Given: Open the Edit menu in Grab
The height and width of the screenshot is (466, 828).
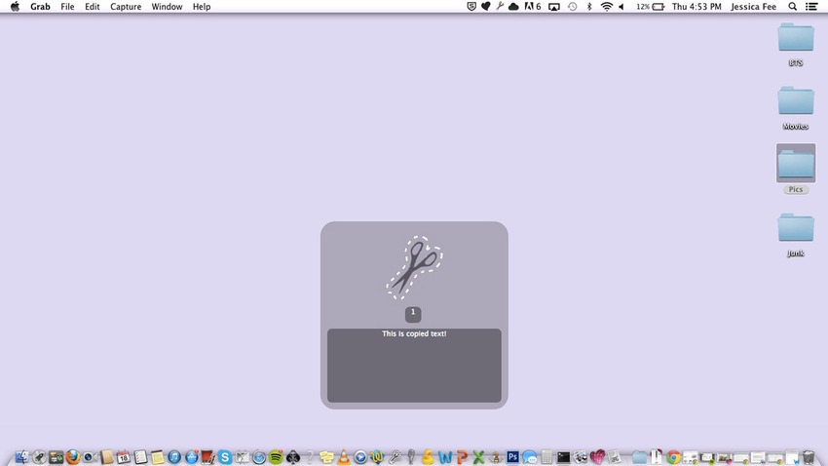Looking at the screenshot, I should click(92, 7).
